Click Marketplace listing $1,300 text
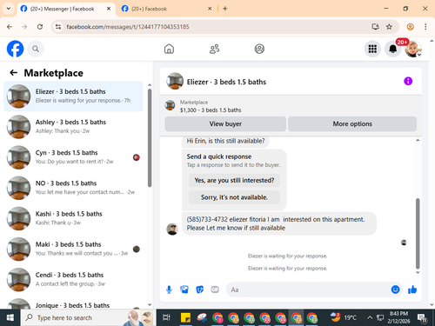 coord(211,110)
